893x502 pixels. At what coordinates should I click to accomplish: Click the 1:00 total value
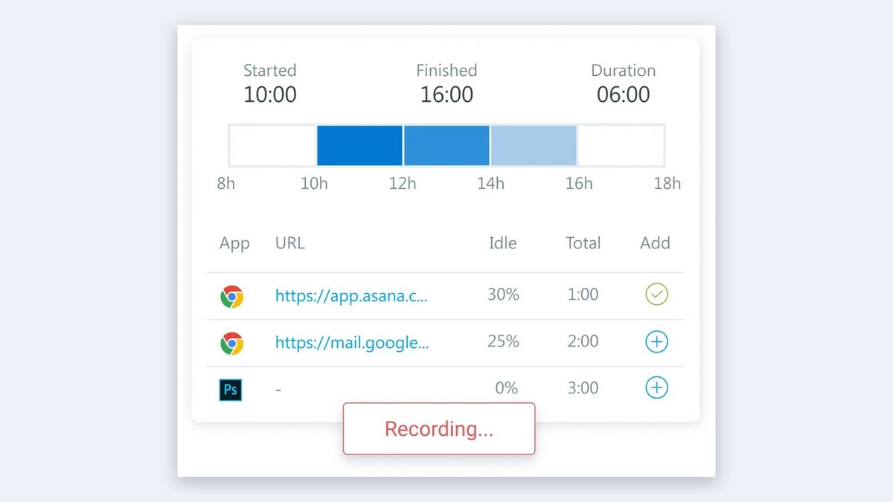(x=583, y=295)
